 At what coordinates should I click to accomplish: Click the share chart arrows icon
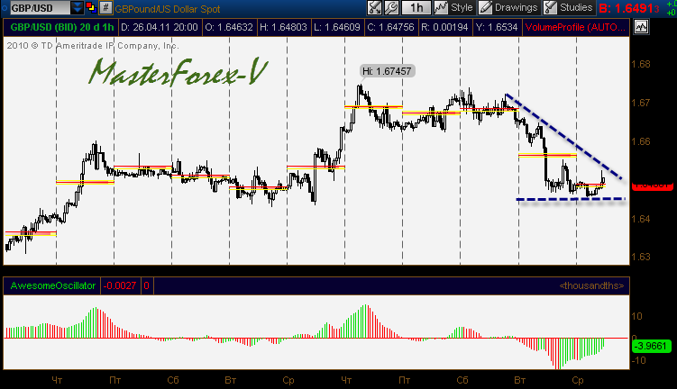[374, 7]
